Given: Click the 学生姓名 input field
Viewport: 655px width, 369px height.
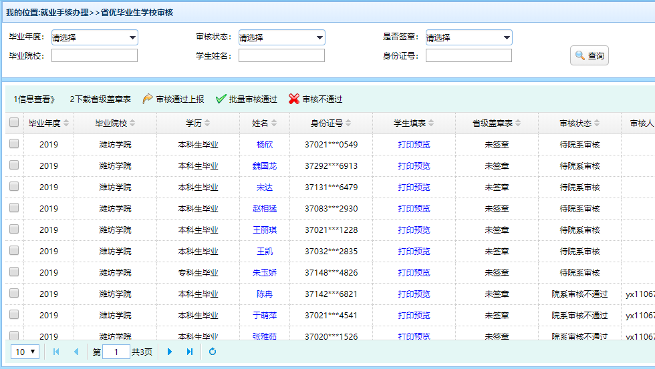Looking at the screenshot, I should 281,56.
